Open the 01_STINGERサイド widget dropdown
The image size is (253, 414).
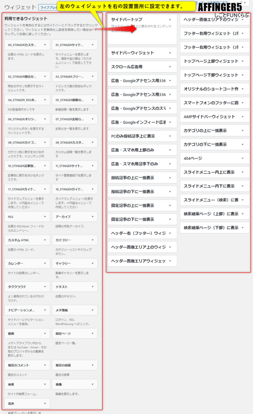tap(93, 45)
